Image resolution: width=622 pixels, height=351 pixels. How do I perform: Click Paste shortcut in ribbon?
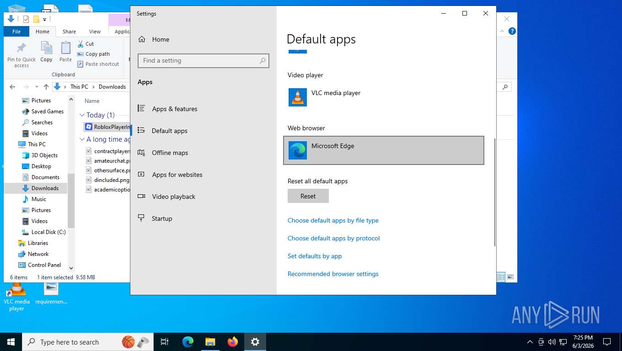[x=98, y=64]
